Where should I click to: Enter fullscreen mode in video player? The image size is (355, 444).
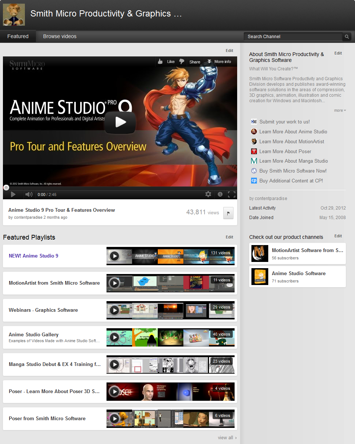click(x=231, y=195)
